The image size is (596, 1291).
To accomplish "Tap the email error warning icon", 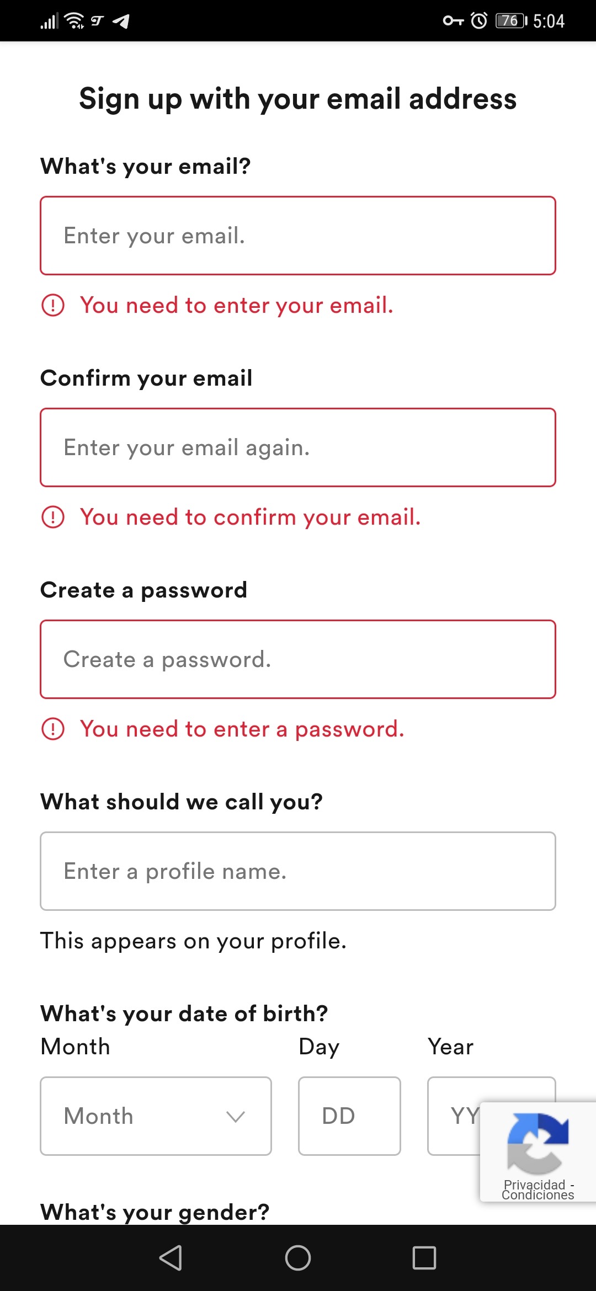I will point(53,305).
